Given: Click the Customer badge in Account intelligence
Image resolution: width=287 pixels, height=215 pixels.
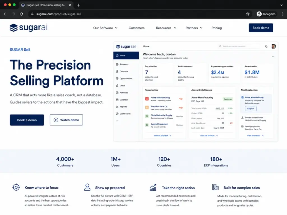Looking at the screenshot, I should 228,99.
